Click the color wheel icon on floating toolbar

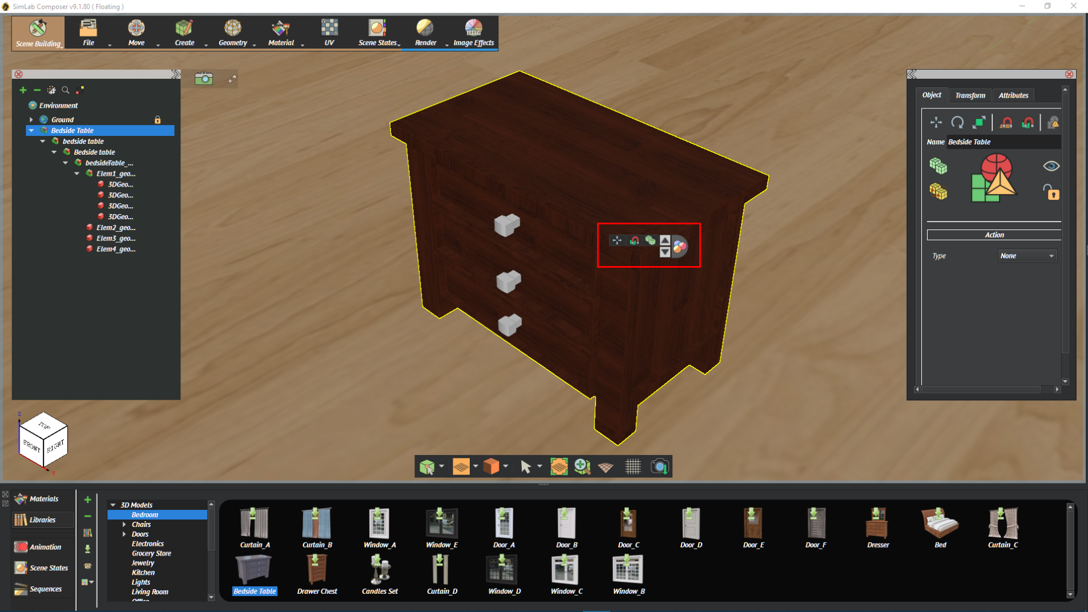click(679, 247)
